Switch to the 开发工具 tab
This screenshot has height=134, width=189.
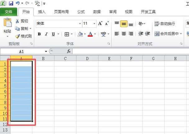pyautogui.click(x=148, y=12)
